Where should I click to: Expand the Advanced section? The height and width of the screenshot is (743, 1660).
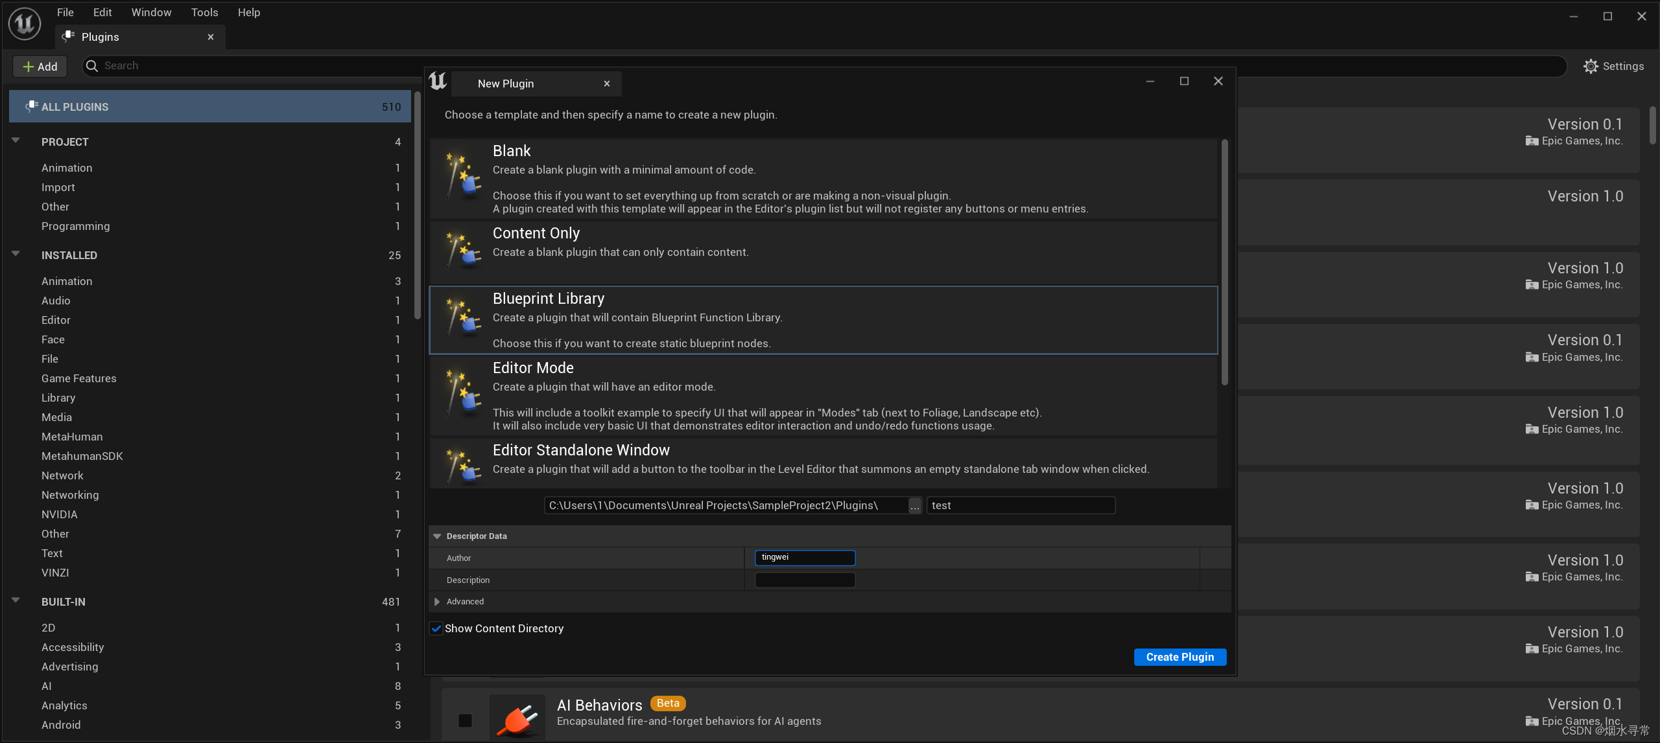tap(437, 602)
